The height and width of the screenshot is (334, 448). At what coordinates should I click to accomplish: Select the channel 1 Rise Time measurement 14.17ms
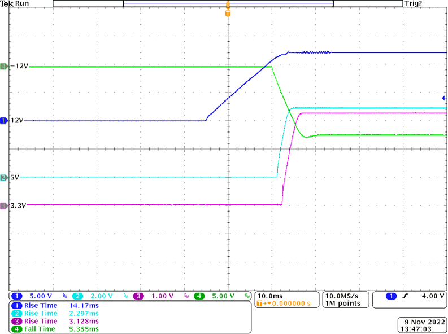55,305
